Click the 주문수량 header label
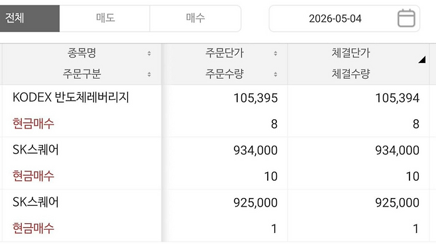Image resolution: width=436 pixels, height=245 pixels. click(225, 74)
